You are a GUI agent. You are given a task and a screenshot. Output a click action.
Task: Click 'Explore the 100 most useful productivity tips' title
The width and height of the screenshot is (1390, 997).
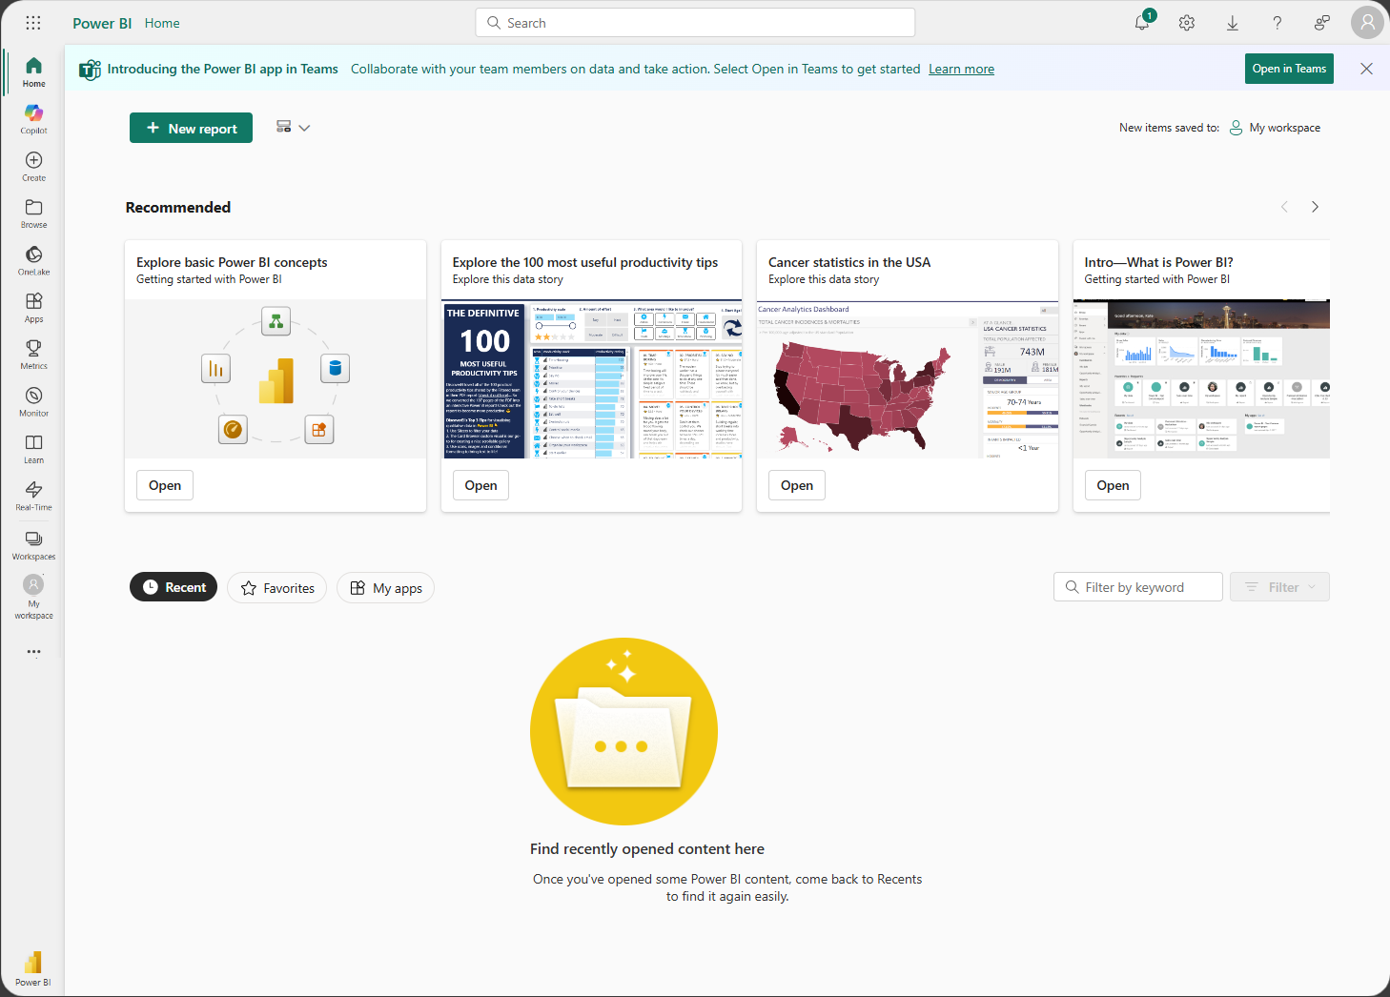pyautogui.click(x=585, y=262)
